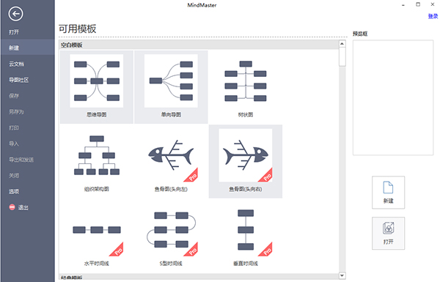This screenshot has height=282, width=440.
Task: Choose the S型时间线 S-shaped timeline template
Action: pos(171,236)
